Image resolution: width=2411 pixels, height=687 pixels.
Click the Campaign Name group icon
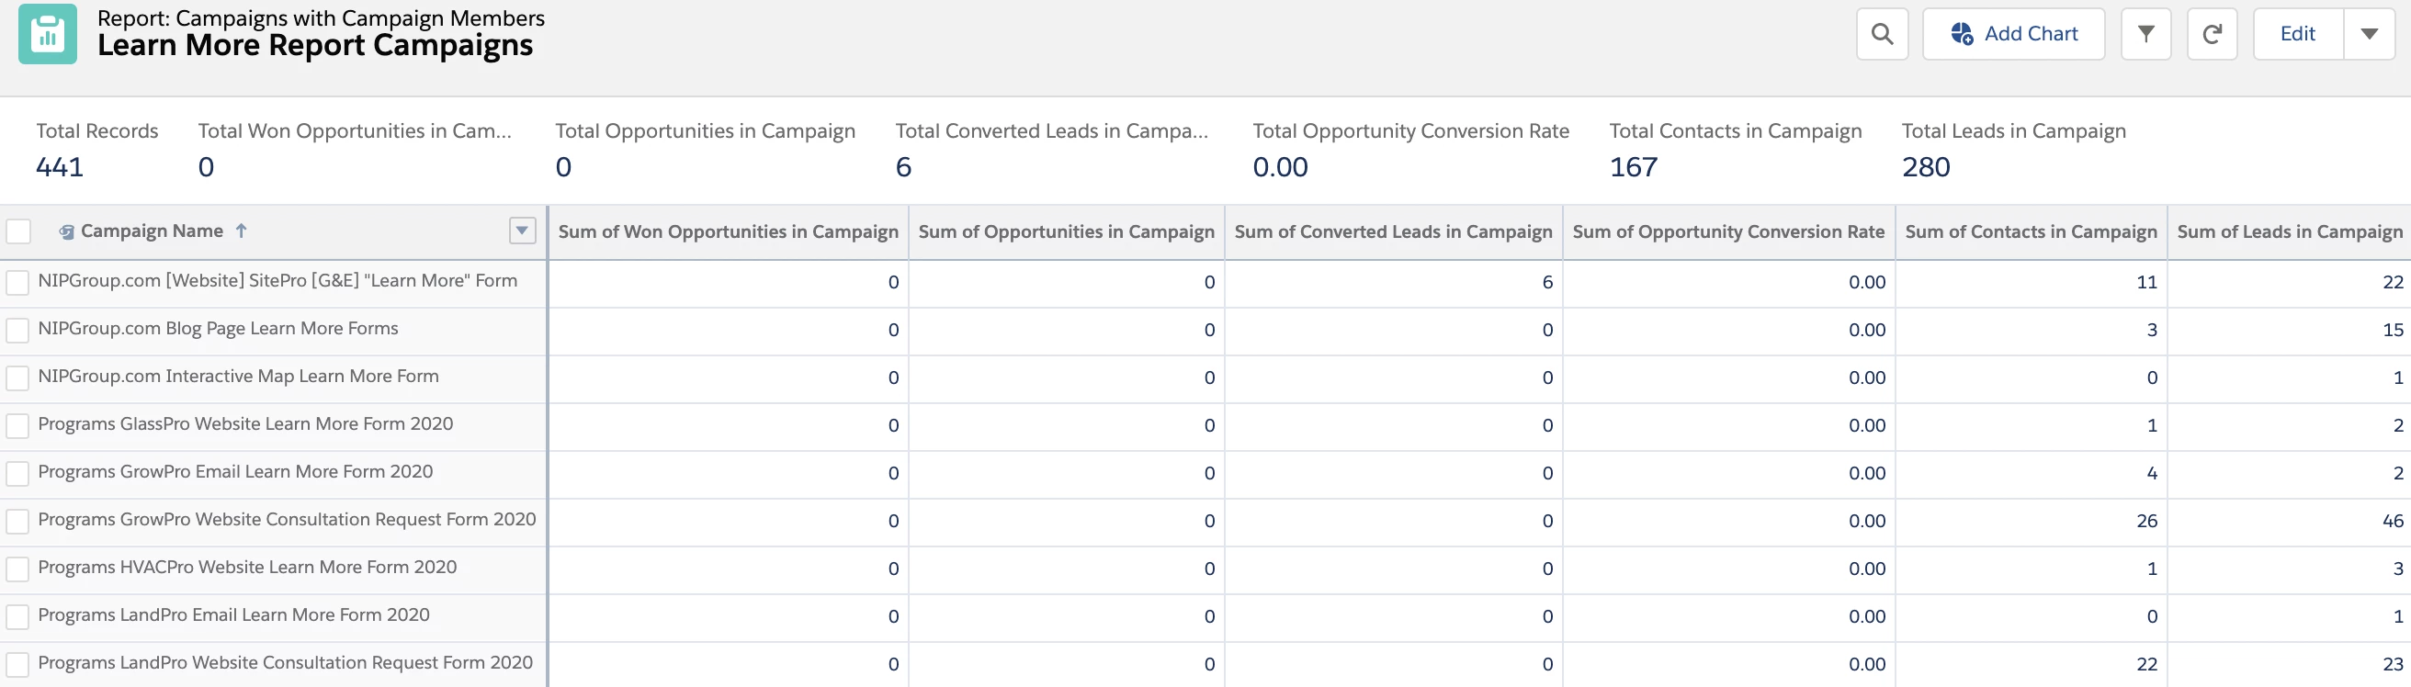(x=66, y=232)
